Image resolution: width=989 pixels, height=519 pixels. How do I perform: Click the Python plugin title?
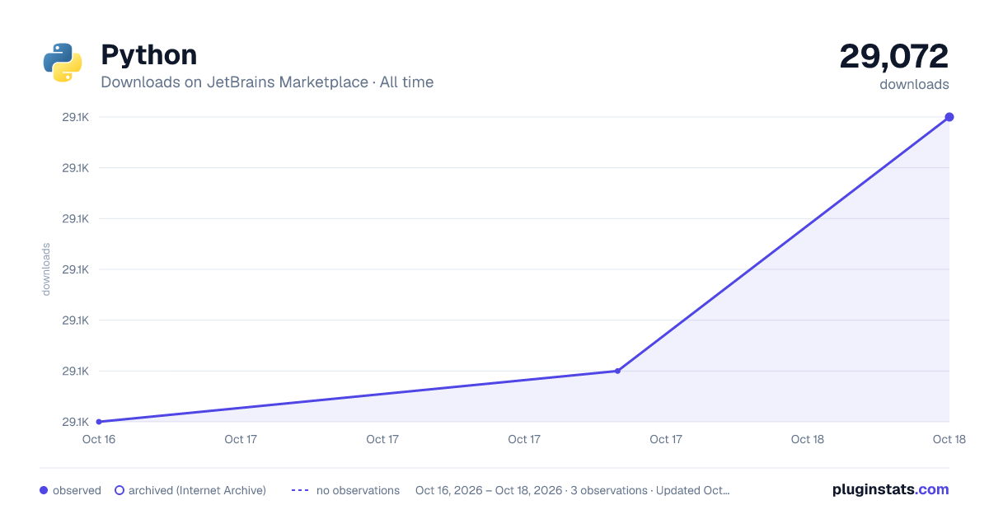pyautogui.click(x=149, y=55)
